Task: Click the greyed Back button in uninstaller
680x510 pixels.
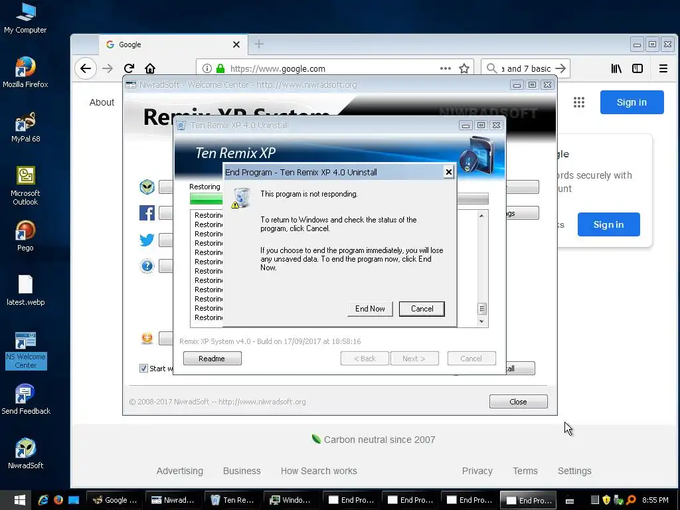Action: (365, 358)
